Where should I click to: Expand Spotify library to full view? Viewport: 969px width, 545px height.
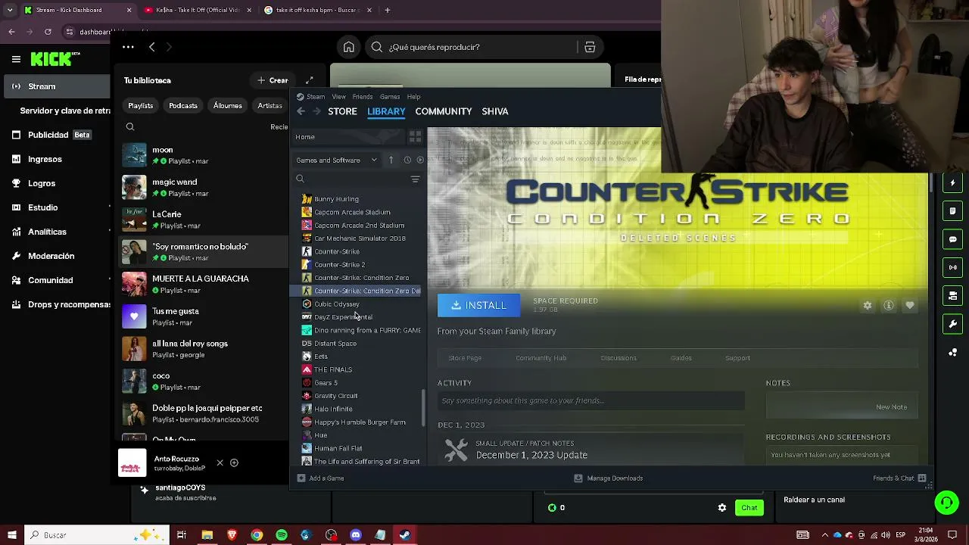tap(310, 80)
